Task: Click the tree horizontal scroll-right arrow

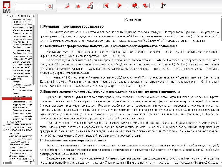Action: [x=31, y=163]
